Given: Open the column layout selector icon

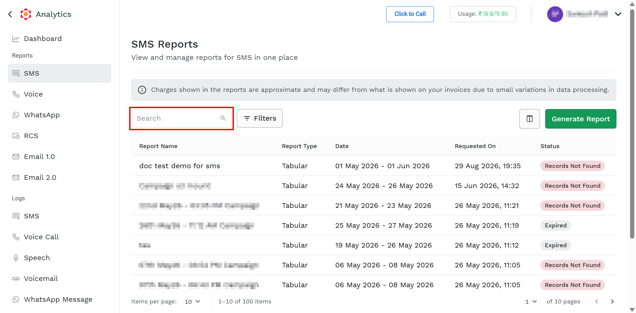Looking at the screenshot, I should 529,119.
